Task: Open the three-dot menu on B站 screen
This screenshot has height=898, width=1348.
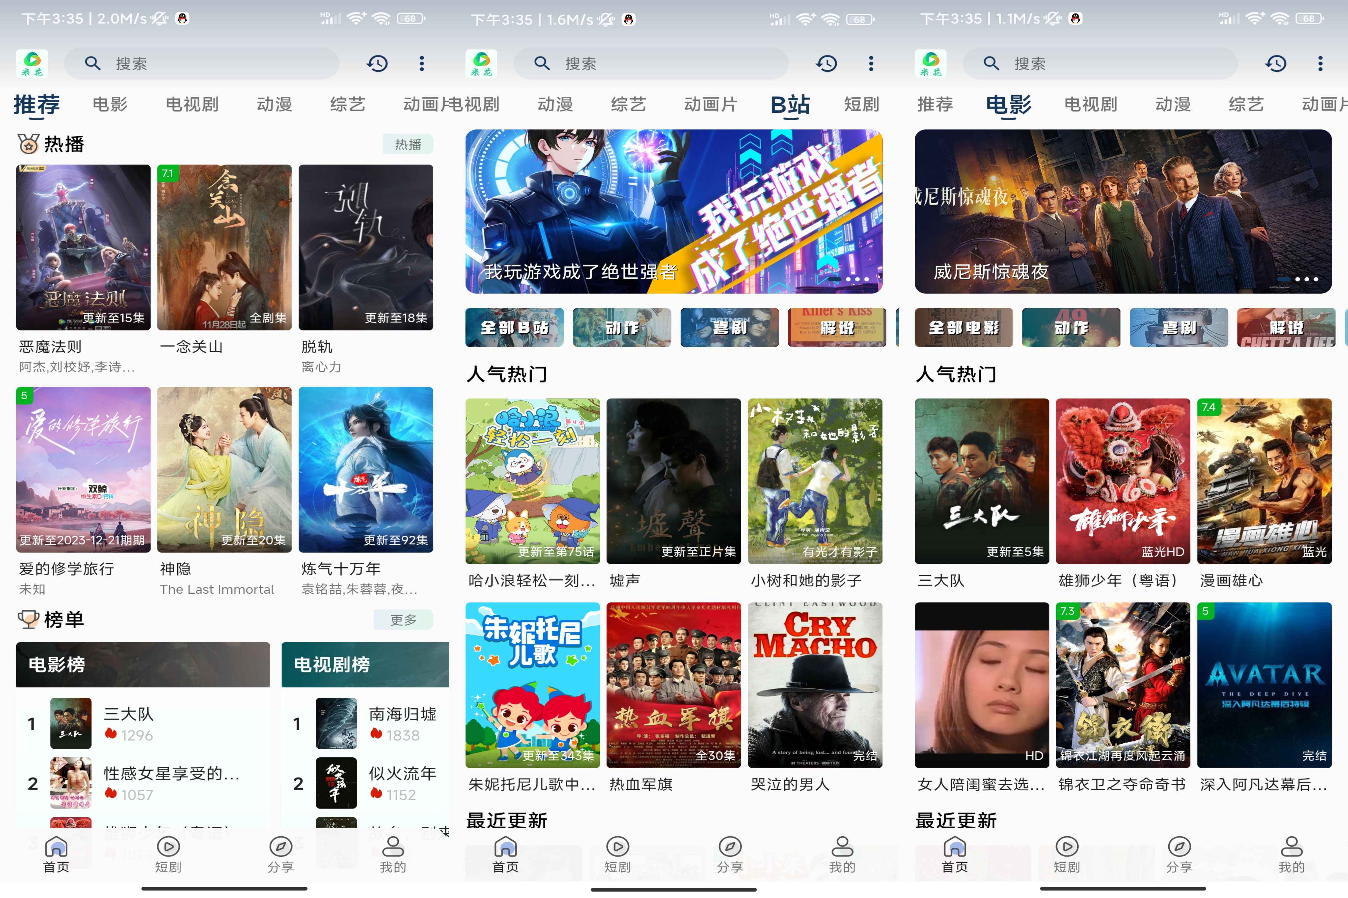Action: coord(871,64)
